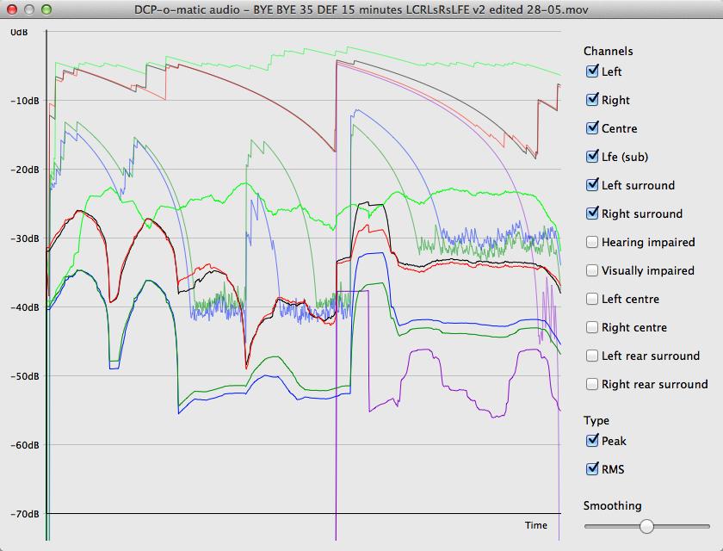Toggle the Centre channel checkbox

[592, 128]
